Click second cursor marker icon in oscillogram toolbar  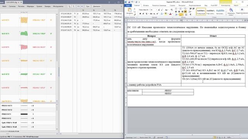click(x=73, y=6)
